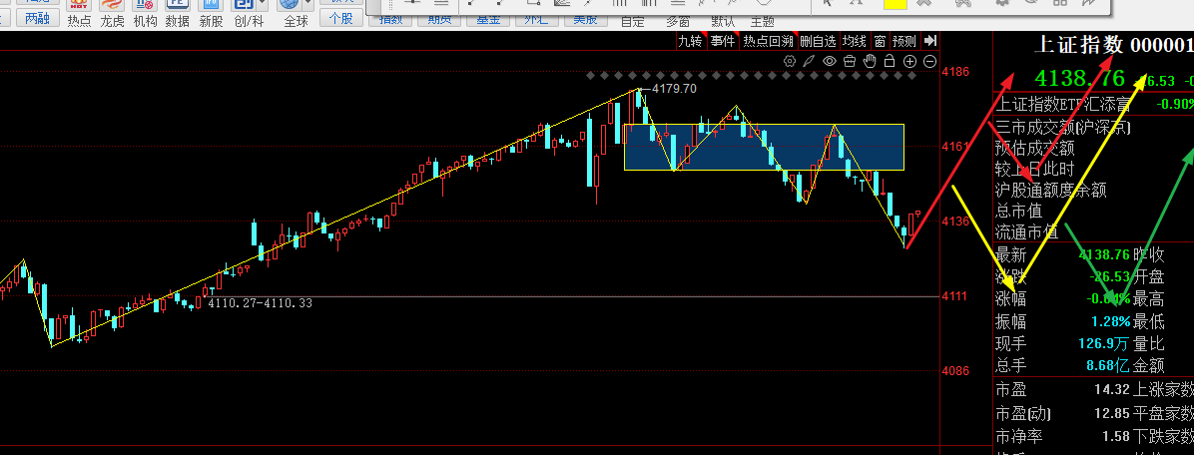Click the 4179.70 high price label
This screenshot has width=1194, height=455.
674,88
